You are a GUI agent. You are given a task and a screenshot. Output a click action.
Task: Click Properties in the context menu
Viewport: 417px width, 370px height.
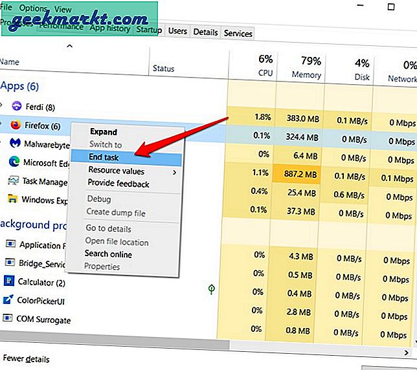click(x=102, y=266)
